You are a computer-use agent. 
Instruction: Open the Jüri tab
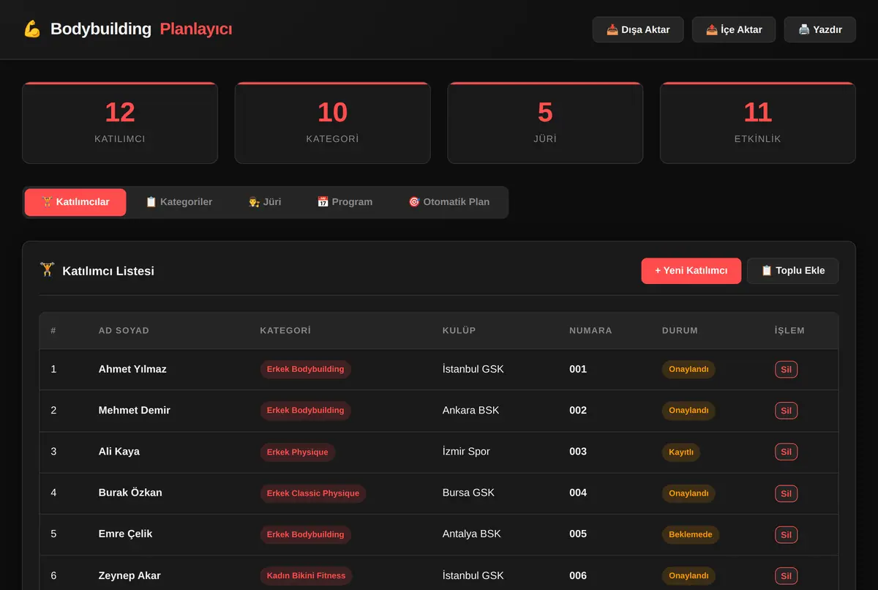click(x=264, y=202)
